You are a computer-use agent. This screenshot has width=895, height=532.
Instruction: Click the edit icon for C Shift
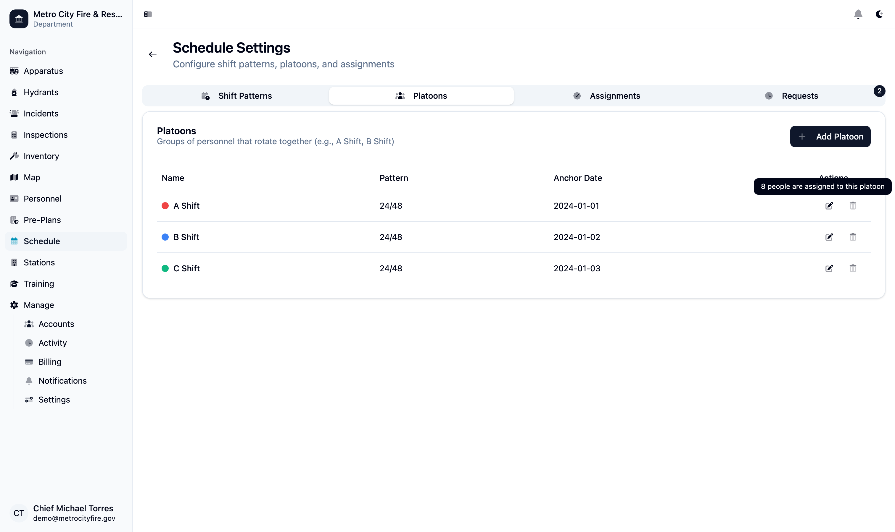point(829,268)
